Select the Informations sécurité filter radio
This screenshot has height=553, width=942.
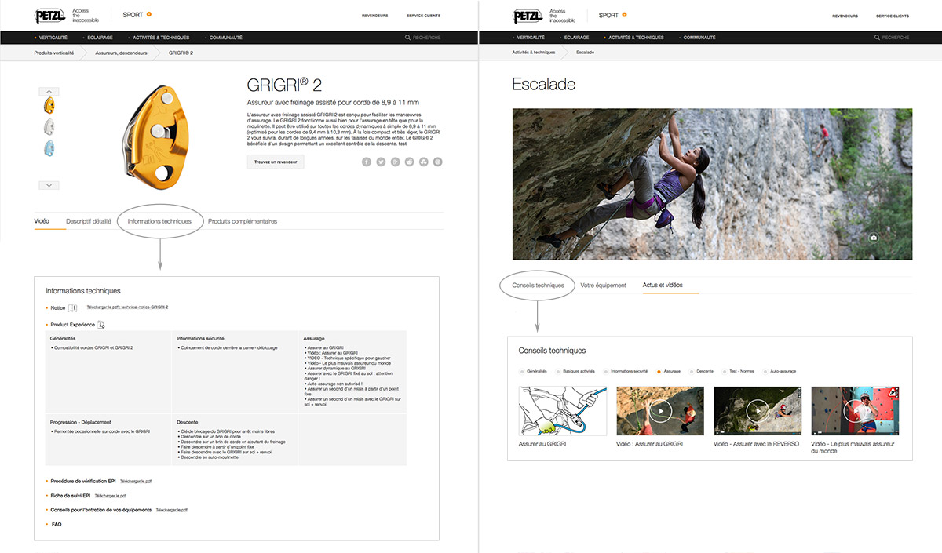pyautogui.click(x=605, y=371)
